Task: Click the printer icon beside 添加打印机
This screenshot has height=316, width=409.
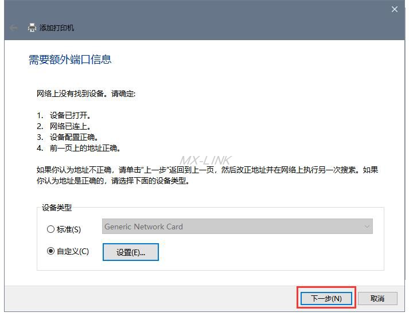Action: 32,28
